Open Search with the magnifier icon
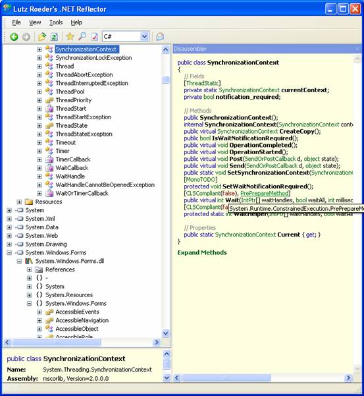The height and width of the screenshot is (396, 364). 82,37
